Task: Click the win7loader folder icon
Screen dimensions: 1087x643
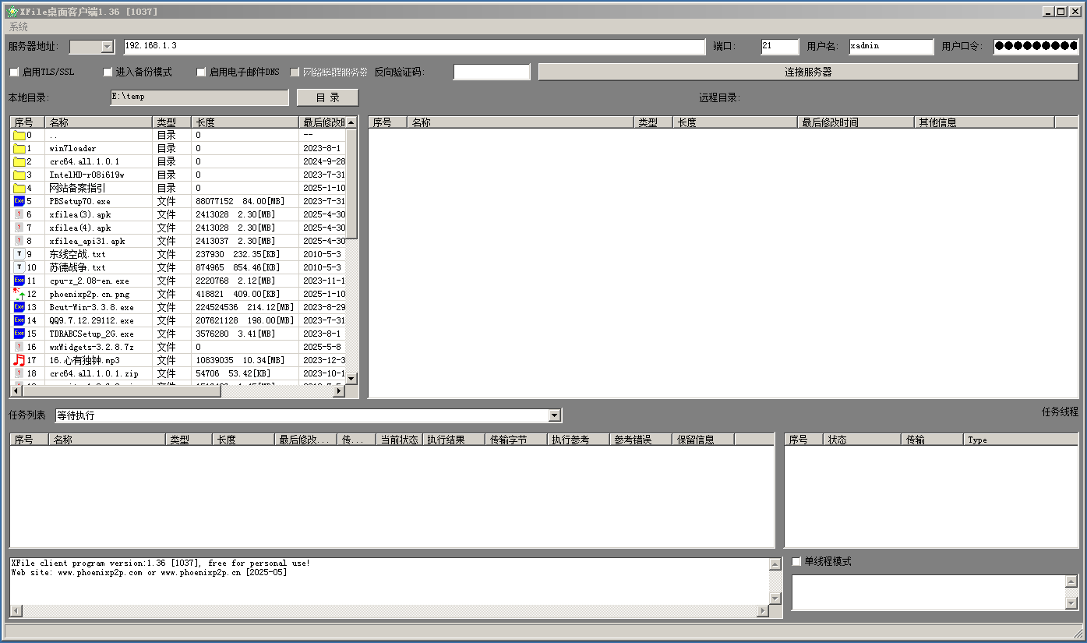Action: [19, 148]
